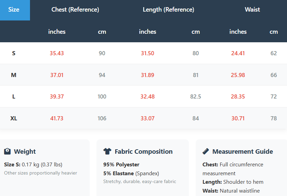The image size is (287, 196).
Task: Select the size L row label
Action: (14, 96)
